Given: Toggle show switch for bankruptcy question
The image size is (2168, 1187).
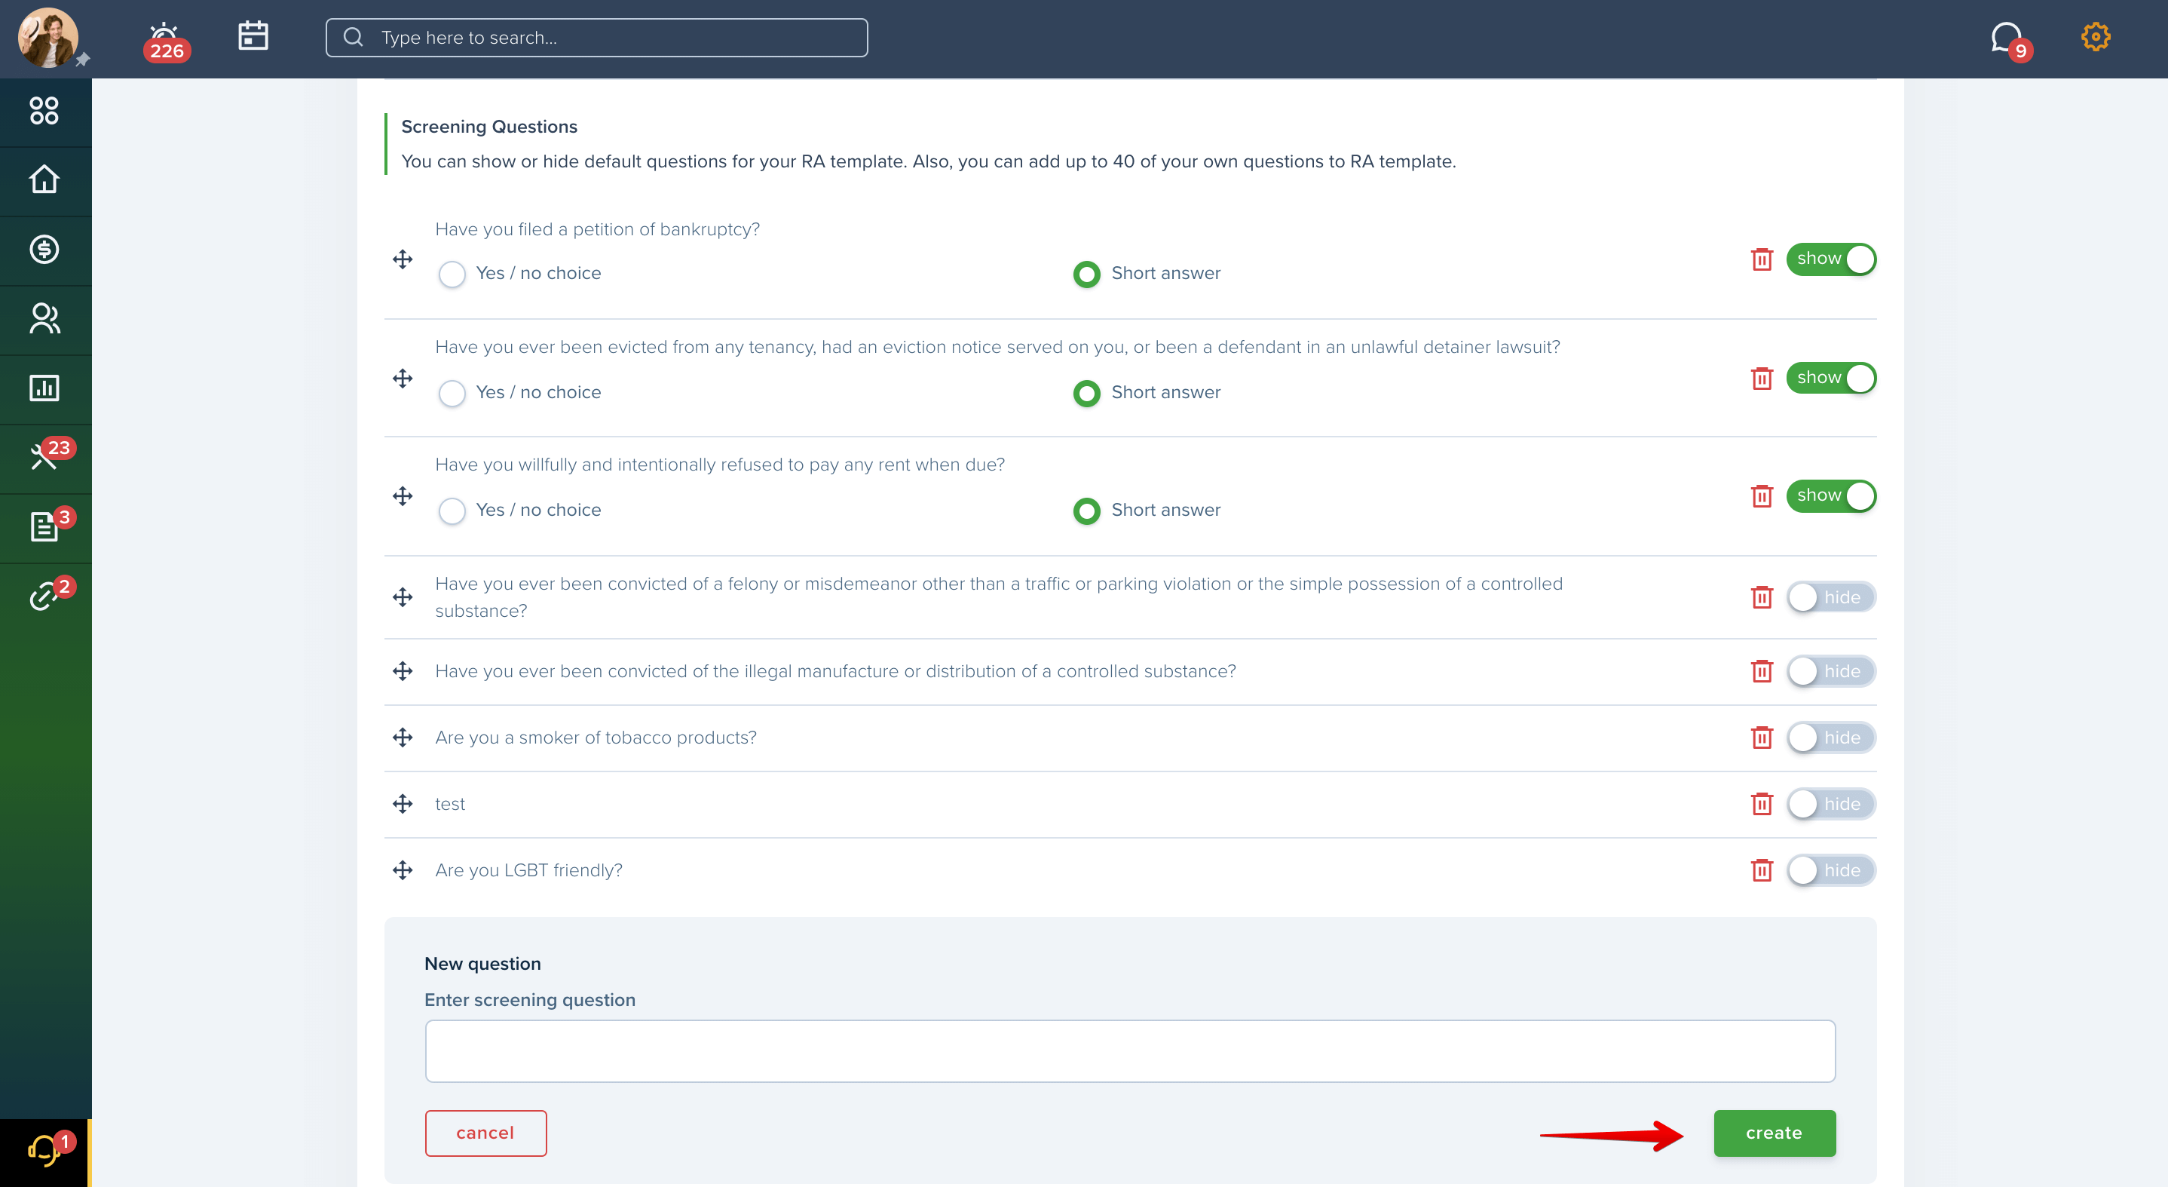Looking at the screenshot, I should [x=1831, y=259].
